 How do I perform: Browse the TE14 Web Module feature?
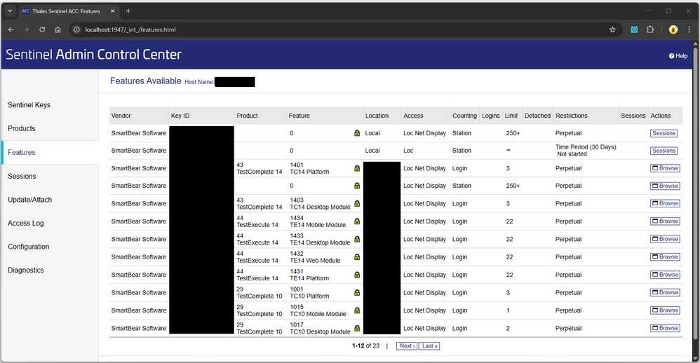pos(665,257)
